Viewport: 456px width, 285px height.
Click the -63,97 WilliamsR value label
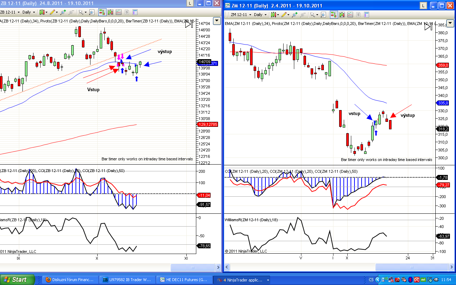444,236
